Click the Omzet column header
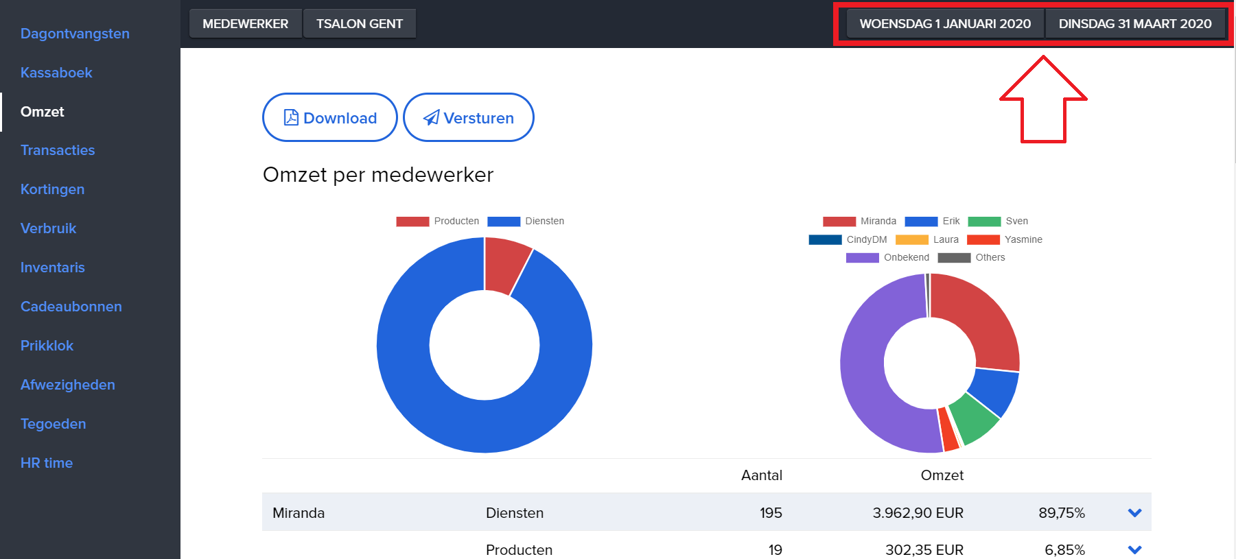 click(x=942, y=475)
